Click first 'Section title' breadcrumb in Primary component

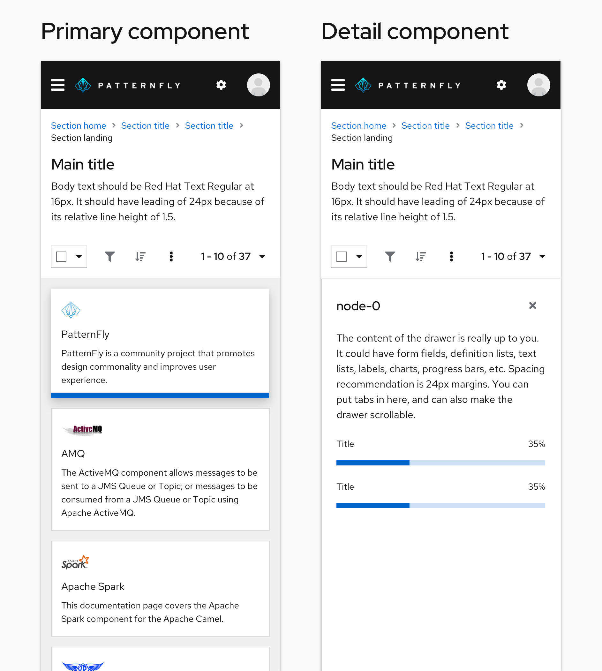(145, 126)
